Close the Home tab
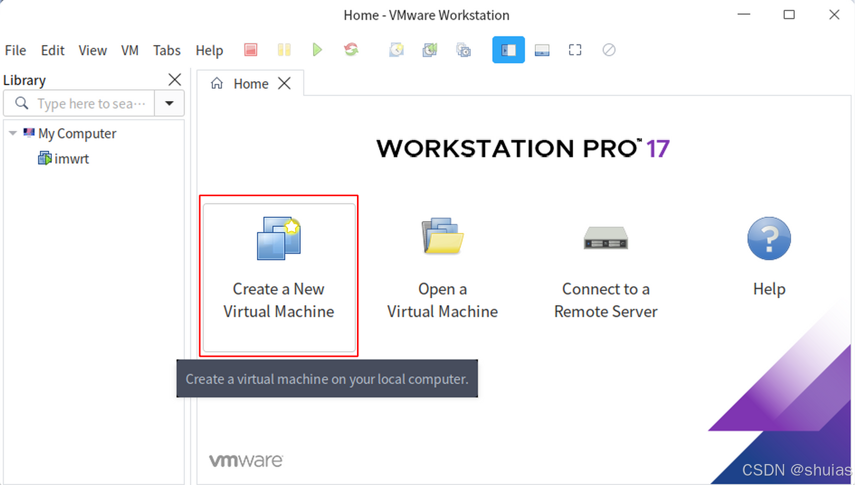This screenshot has height=485, width=855. (284, 83)
